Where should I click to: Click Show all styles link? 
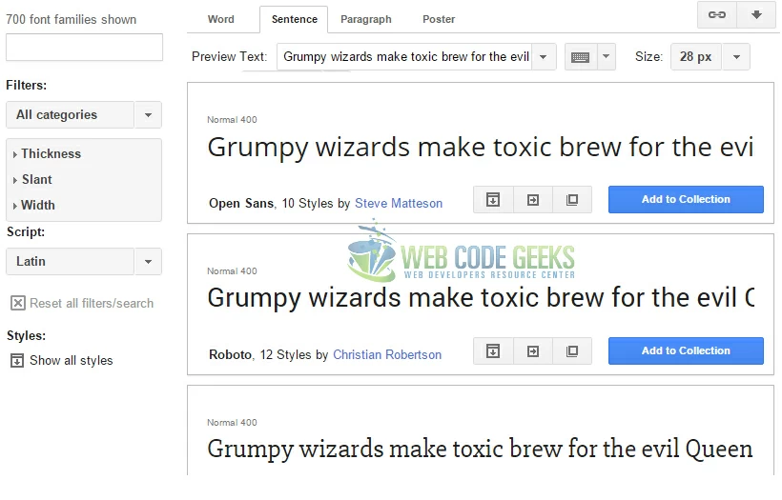(x=71, y=361)
